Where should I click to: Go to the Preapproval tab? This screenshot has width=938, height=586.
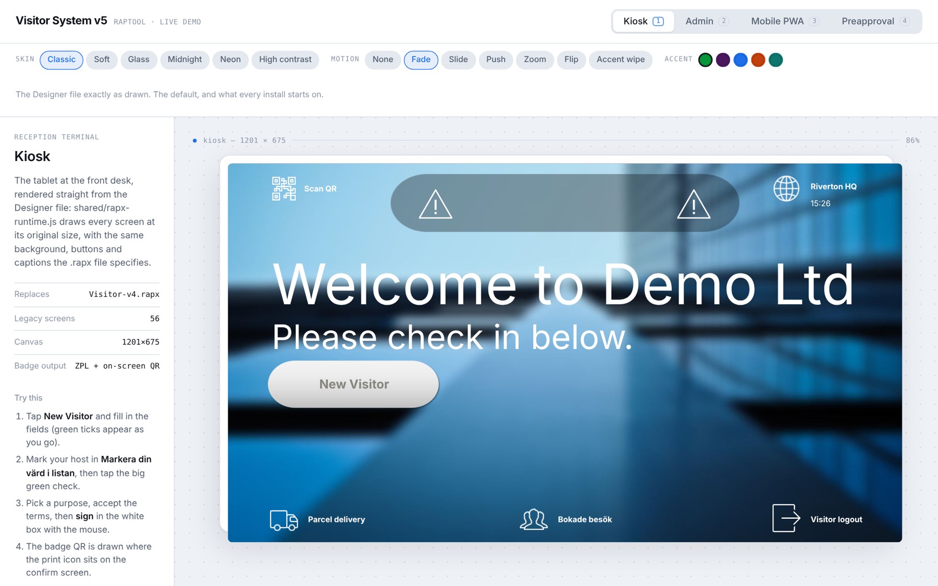[875, 21]
